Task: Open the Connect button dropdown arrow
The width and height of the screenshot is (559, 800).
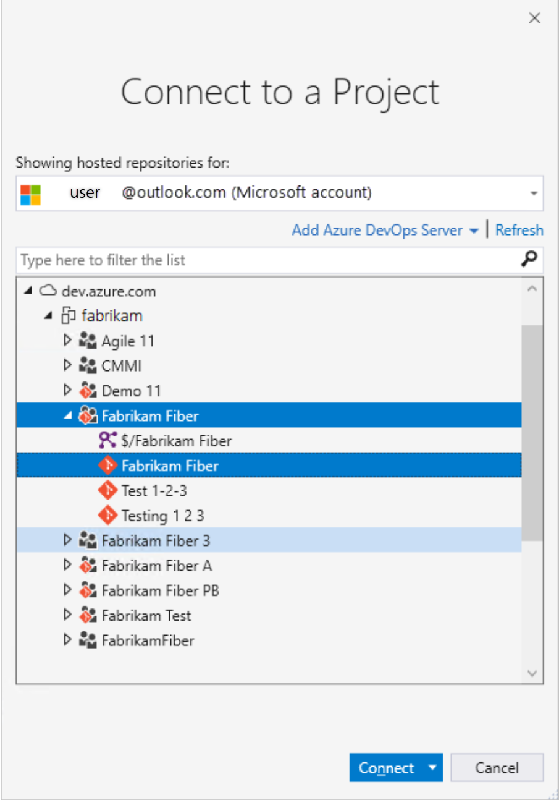Action: 432,767
